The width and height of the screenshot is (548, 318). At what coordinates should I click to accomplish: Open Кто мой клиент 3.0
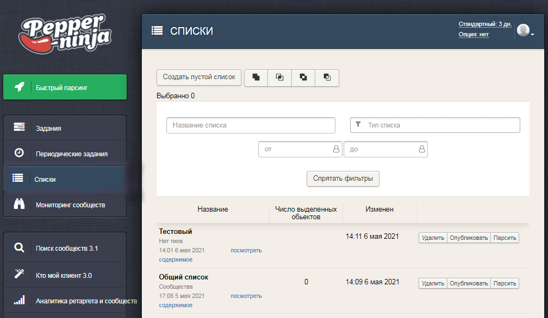pyautogui.click(x=65, y=275)
